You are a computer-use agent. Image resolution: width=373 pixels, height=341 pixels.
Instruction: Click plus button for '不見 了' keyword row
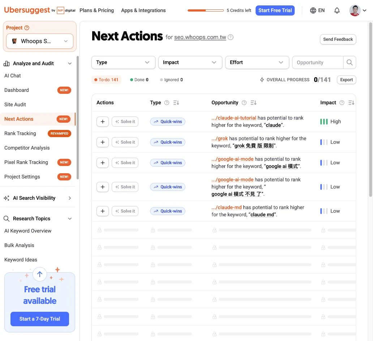pyautogui.click(x=103, y=187)
